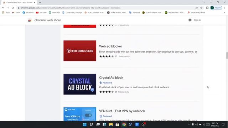This screenshot has height=128, width=228.
Task: Click Crystal Ad block Featured badge
Action: pos(105,83)
